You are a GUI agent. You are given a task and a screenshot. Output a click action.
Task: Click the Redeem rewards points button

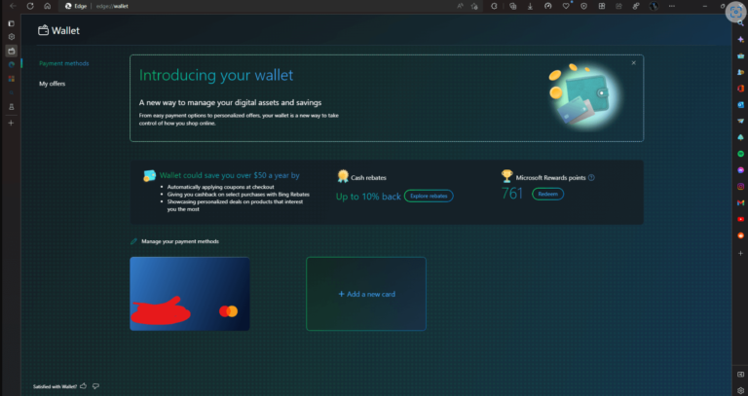click(x=547, y=194)
